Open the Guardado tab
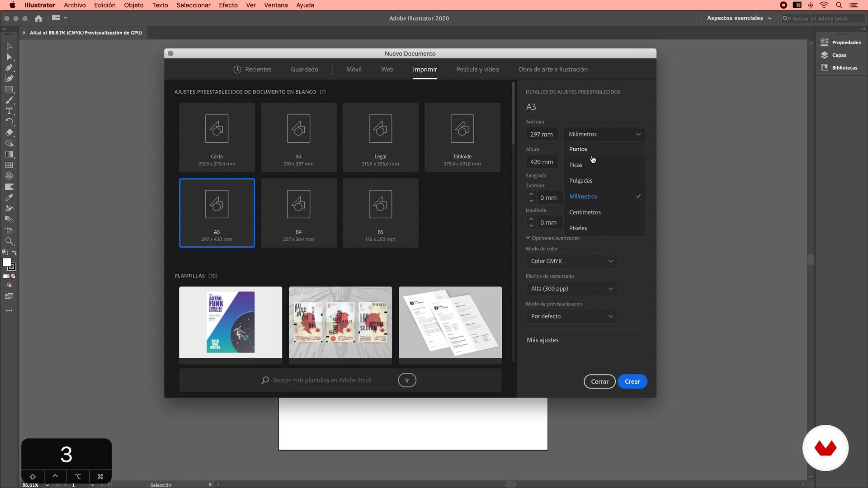The height and width of the screenshot is (488, 868). tap(304, 70)
